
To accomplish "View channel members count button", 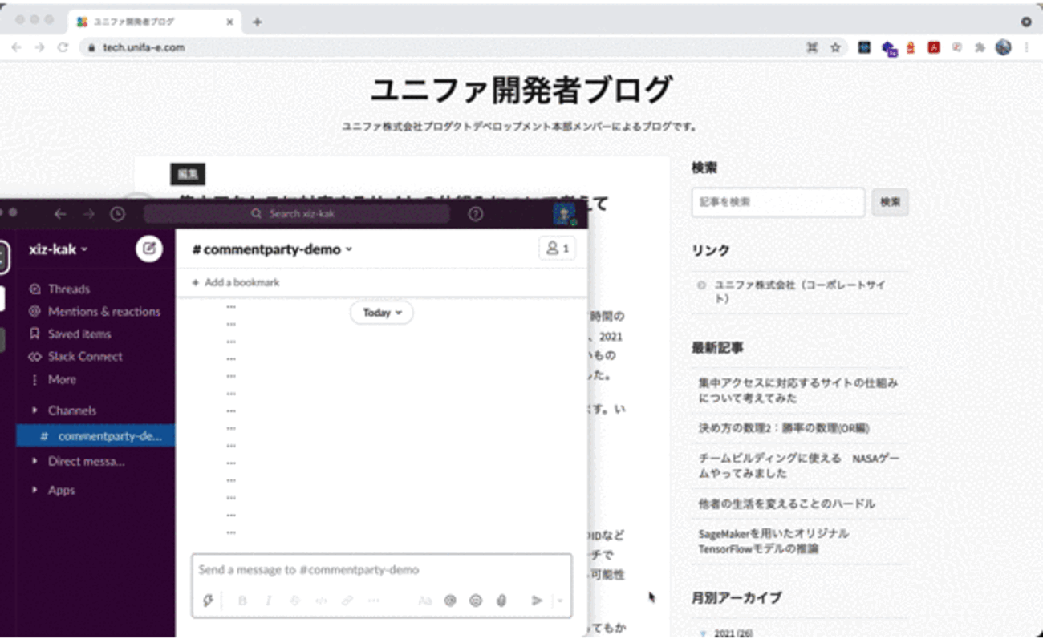I will click(x=557, y=249).
